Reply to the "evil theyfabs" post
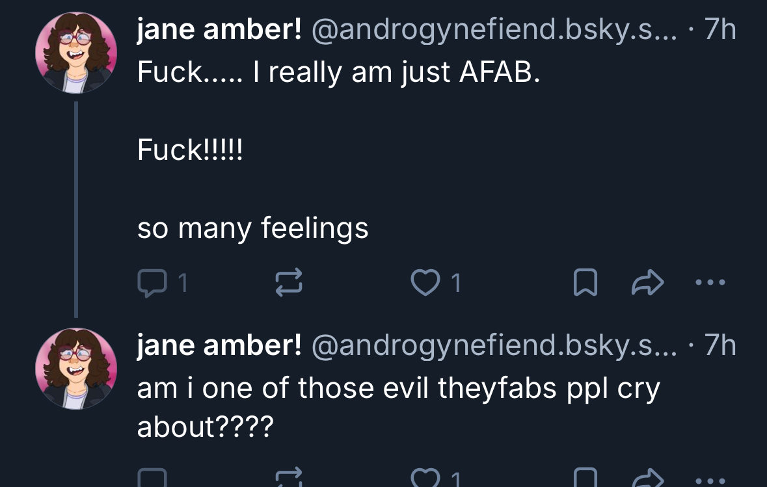 coord(152,479)
